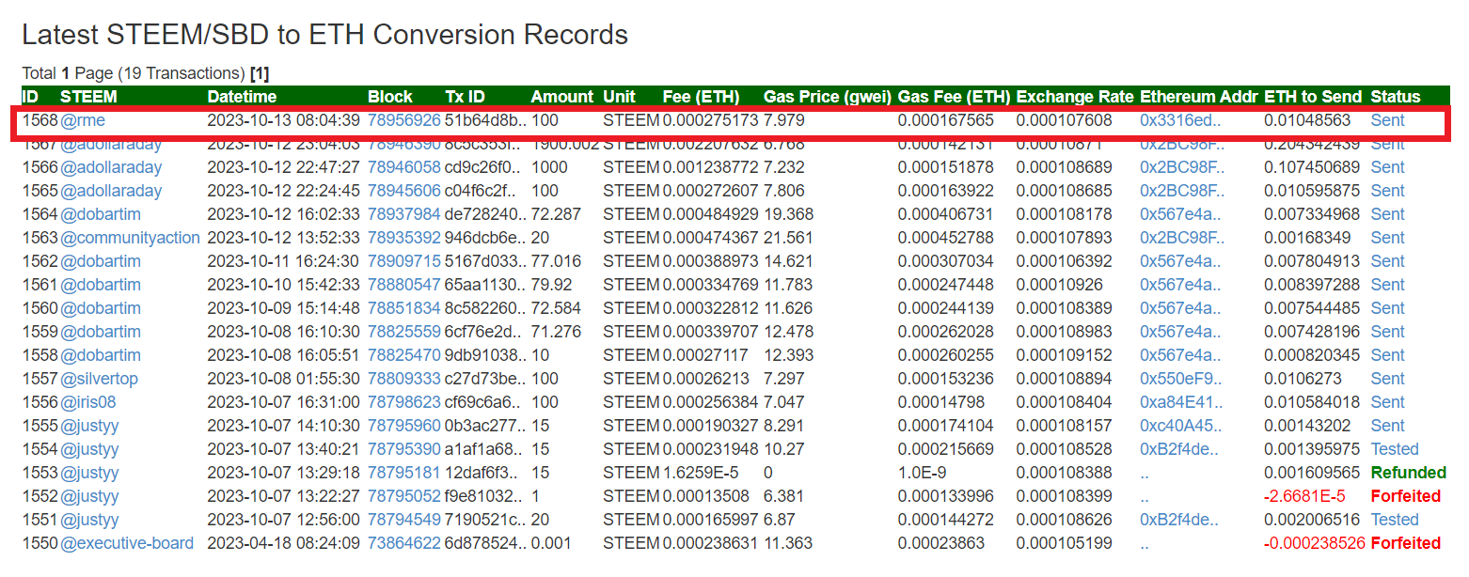Open address 0xB2f4de.. in row 1554
This screenshot has height=577, width=1469.
click(1181, 449)
